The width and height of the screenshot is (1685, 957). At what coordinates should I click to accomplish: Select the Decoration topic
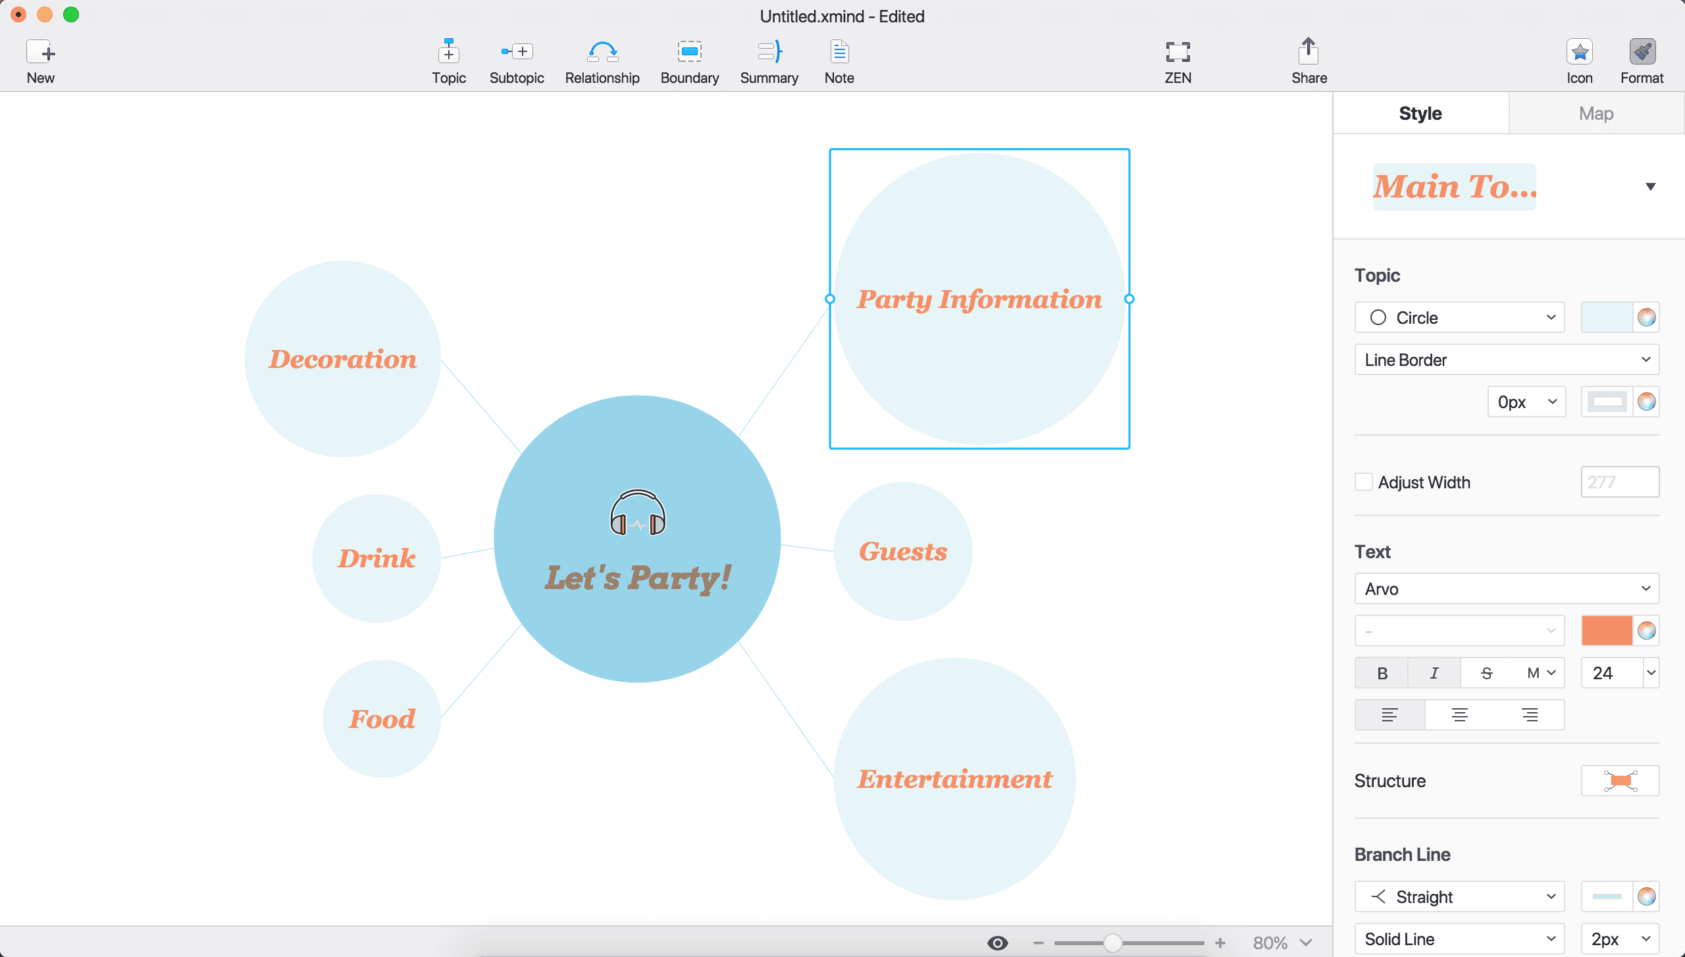(x=342, y=359)
